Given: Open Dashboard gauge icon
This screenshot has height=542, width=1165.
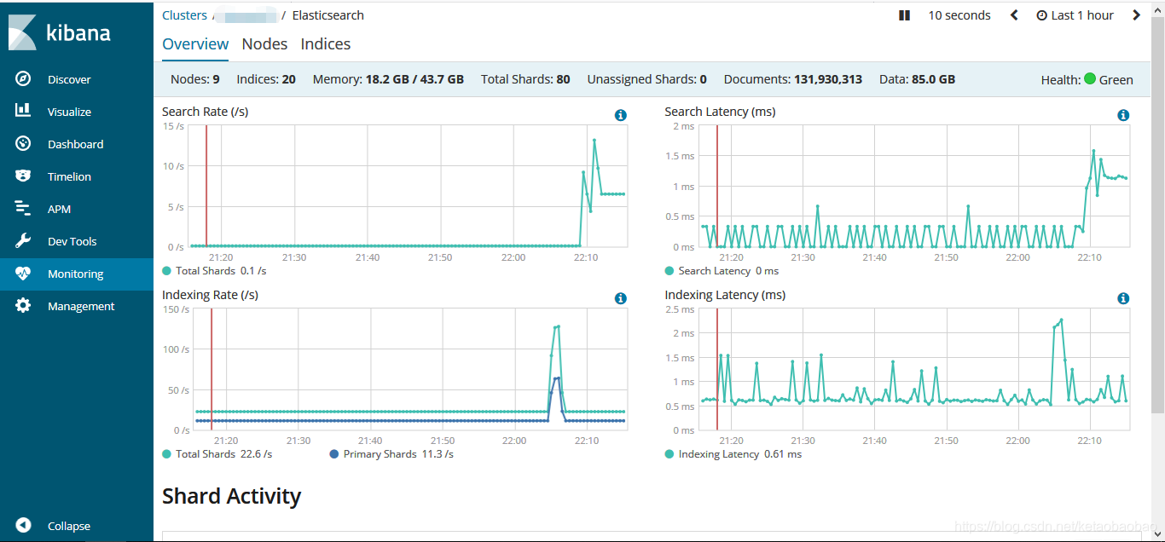Looking at the screenshot, I should [23, 143].
